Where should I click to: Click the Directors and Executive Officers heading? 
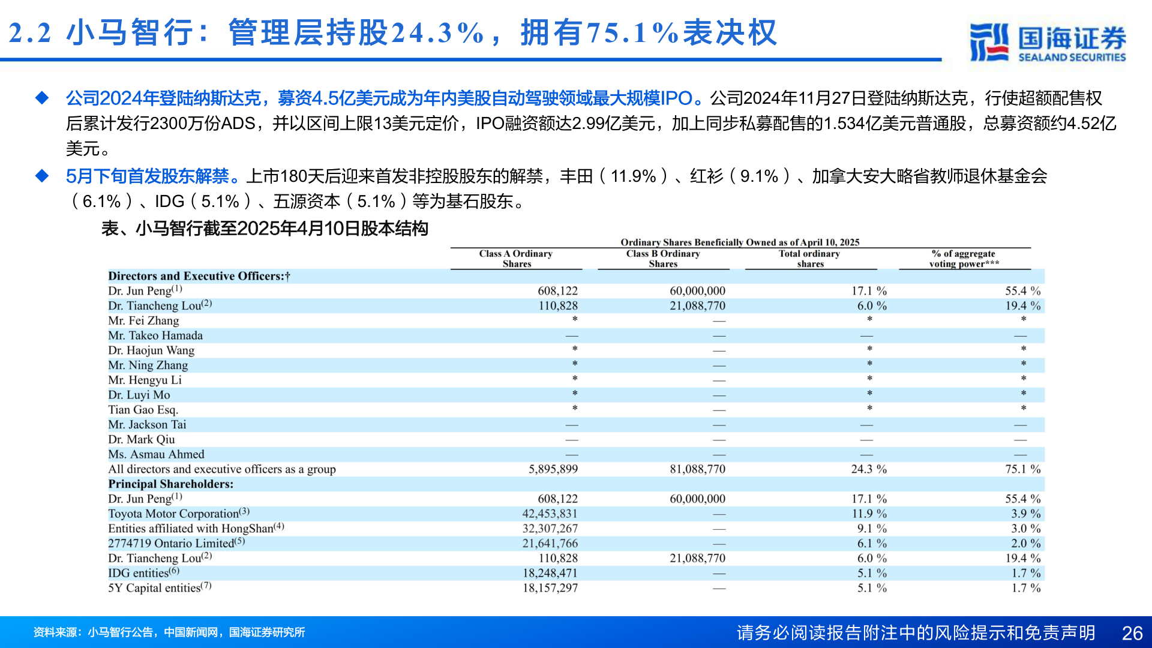pyautogui.click(x=199, y=276)
